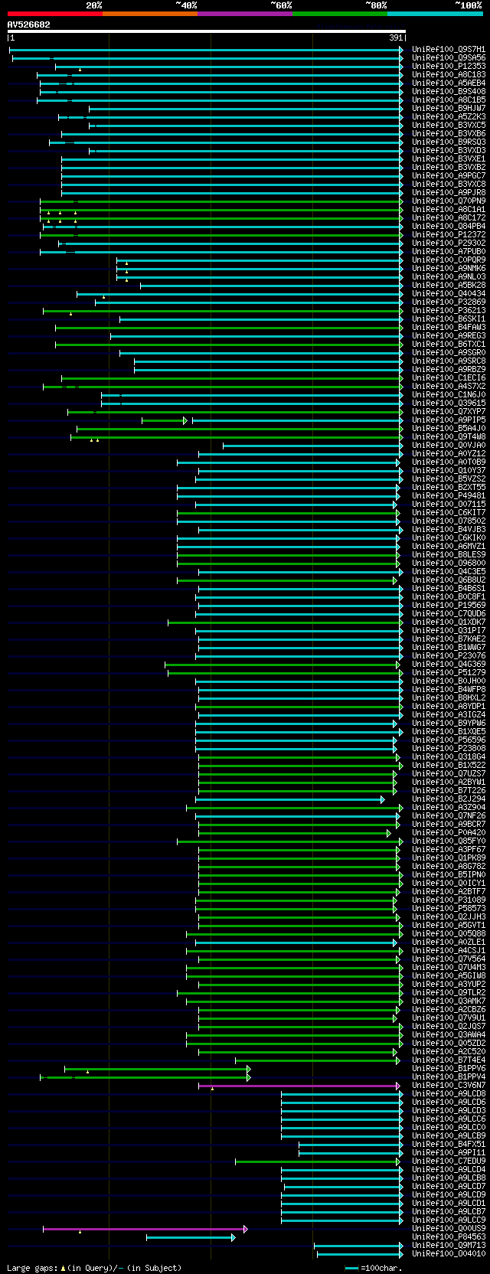Select label UniRef100_Q40434
Screen dimensions: 490x1274
449,293
